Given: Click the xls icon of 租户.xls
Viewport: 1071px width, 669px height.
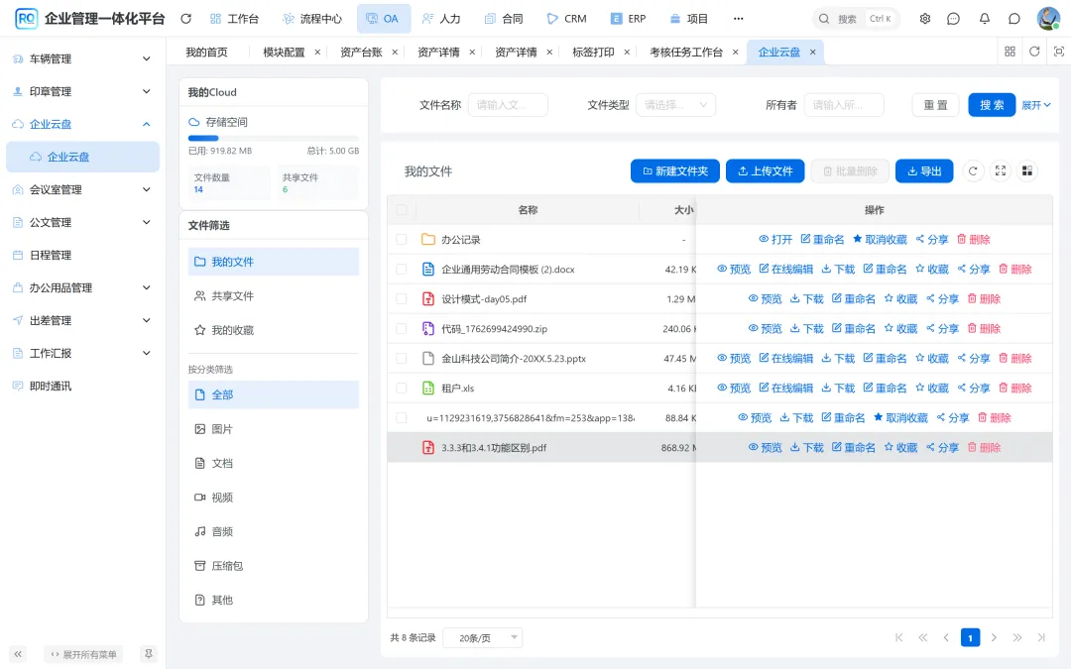Looking at the screenshot, I should [x=428, y=388].
